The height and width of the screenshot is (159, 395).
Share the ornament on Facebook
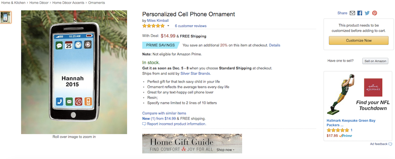(x=359, y=13)
